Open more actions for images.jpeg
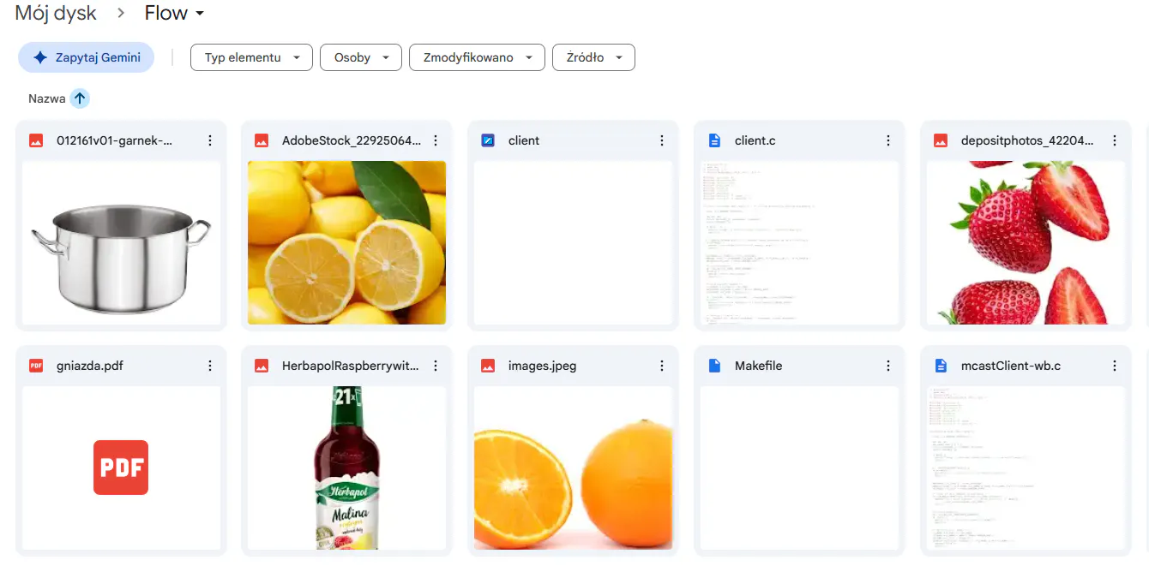This screenshot has height=566, width=1149. tap(662, 366)
